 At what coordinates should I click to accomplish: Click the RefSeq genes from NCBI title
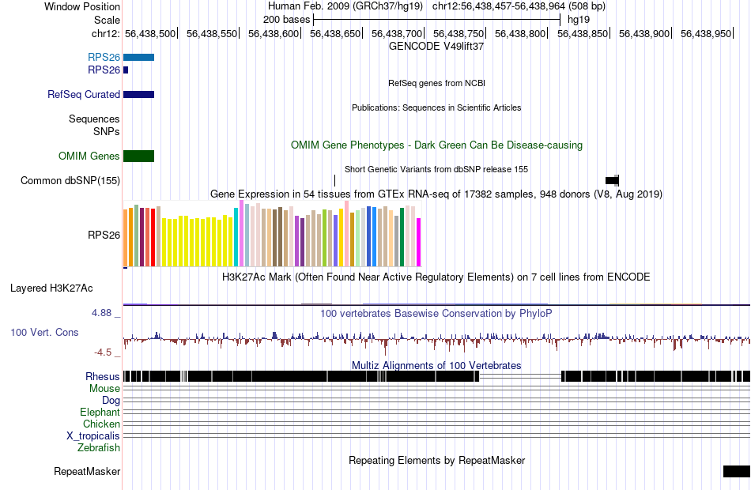click(436, 83)
